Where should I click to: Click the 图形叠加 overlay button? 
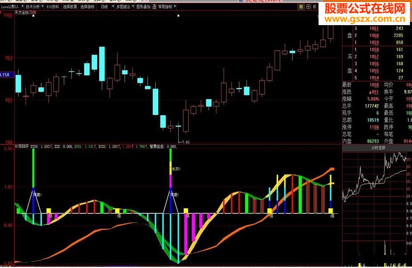144,7
